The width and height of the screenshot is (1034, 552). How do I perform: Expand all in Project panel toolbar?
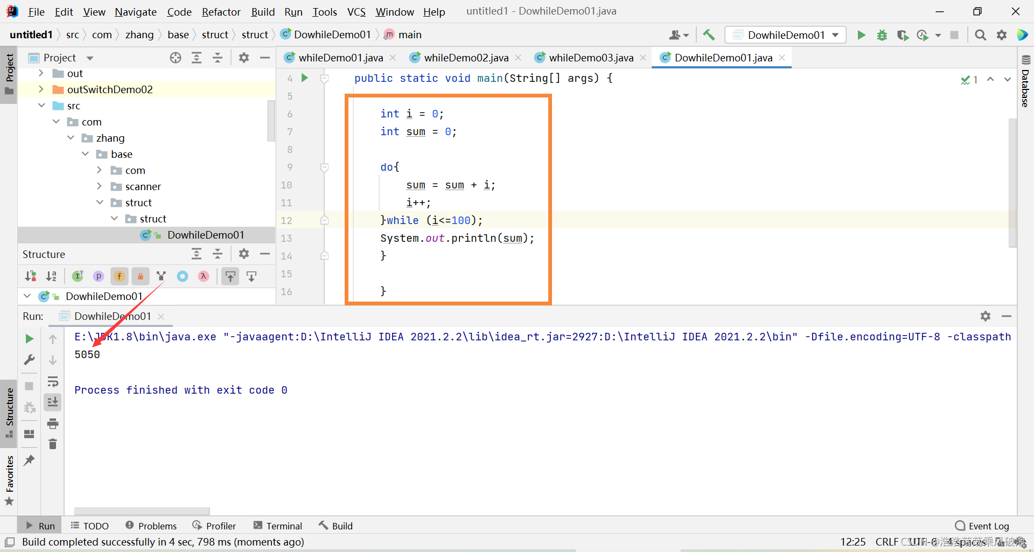pyautogui.click(x=197, y=58)
